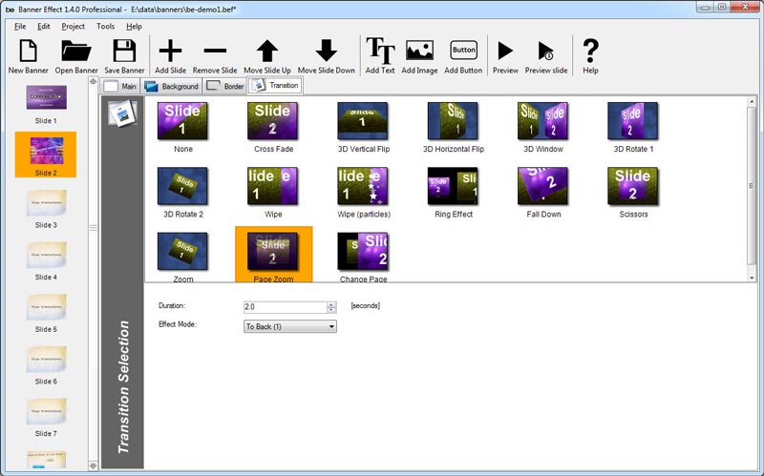The width and height of the screenshot is (764, 476).
Task: Select the 3D Vertical Flip transition
Action: (363, 127)
